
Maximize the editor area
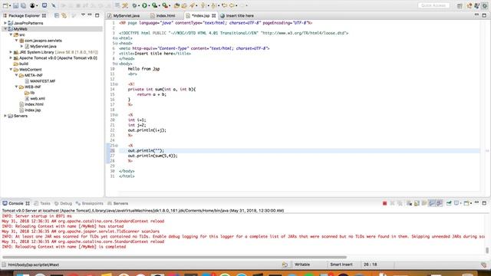(484, 15)
